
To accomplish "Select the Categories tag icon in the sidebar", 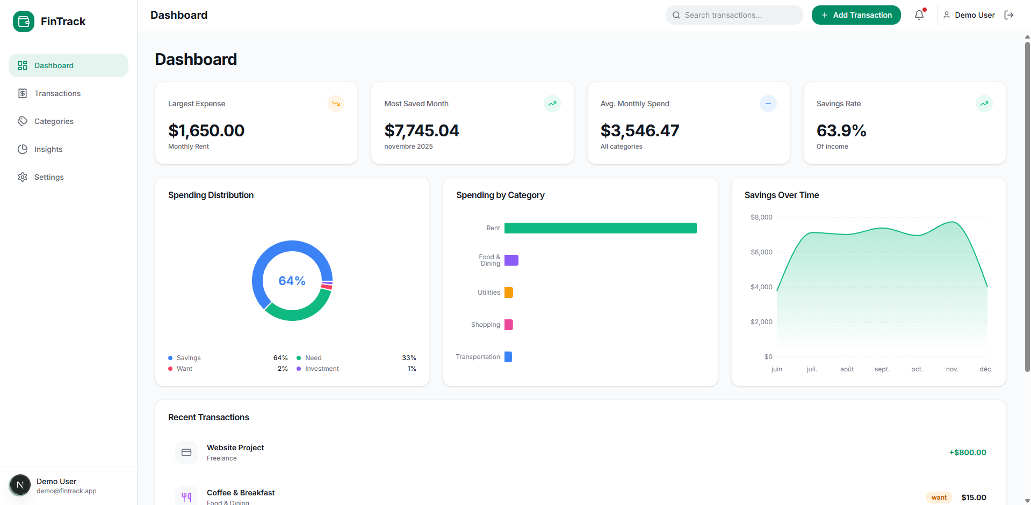I will point(23,121).
